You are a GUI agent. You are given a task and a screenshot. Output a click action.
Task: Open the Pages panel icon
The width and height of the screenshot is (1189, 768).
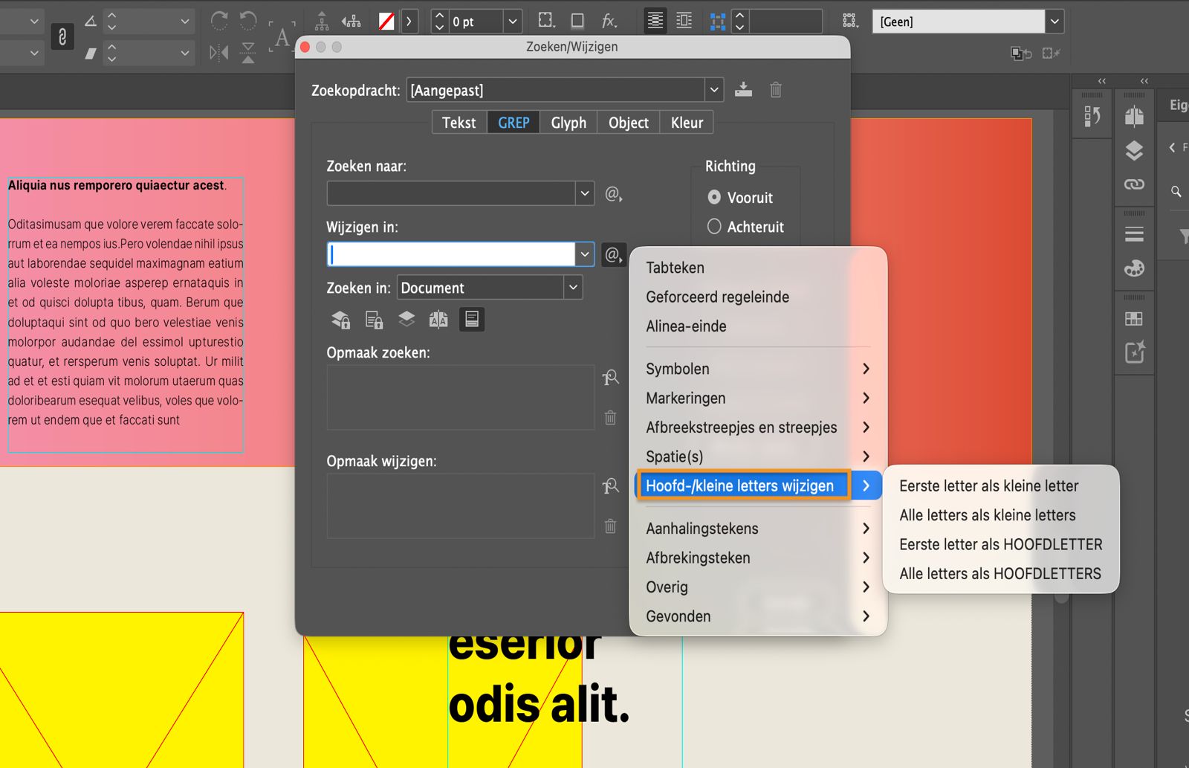pos(1134,116)
